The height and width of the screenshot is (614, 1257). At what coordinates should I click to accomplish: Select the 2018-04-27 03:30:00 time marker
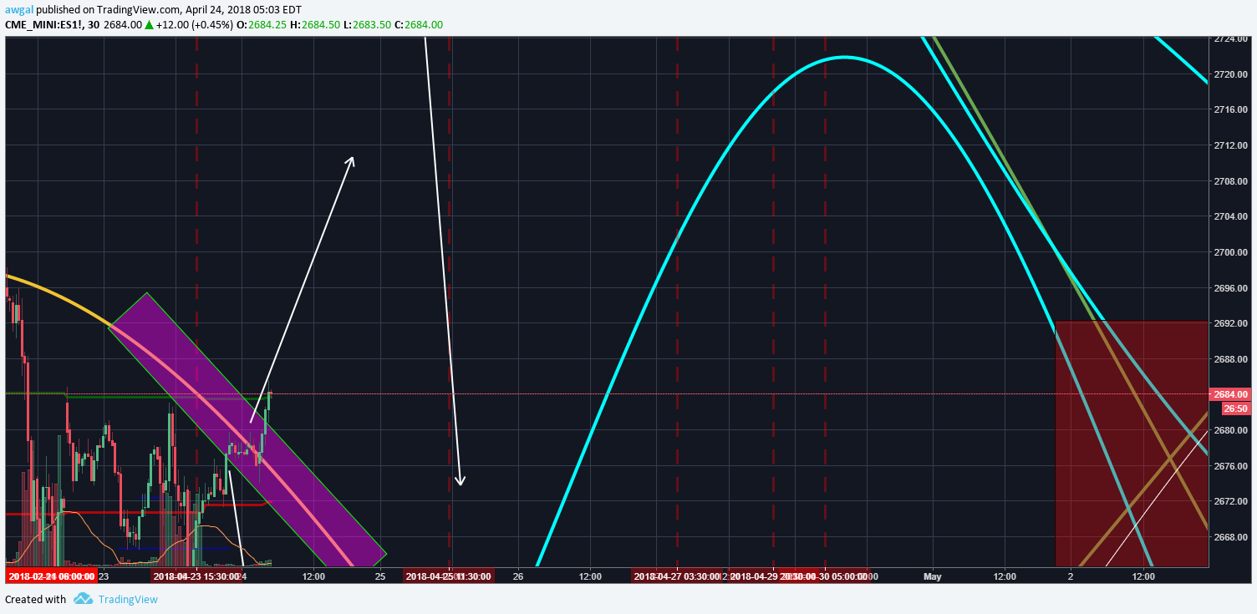coord(677,576)
